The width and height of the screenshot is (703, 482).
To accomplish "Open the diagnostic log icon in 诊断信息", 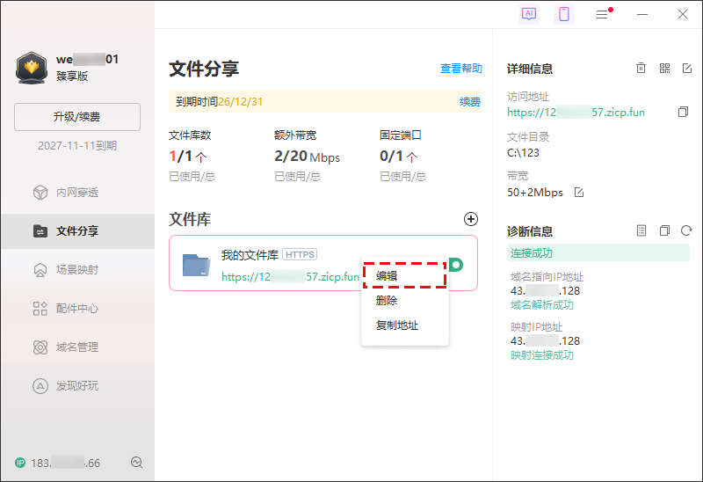I will click(641, 231).
